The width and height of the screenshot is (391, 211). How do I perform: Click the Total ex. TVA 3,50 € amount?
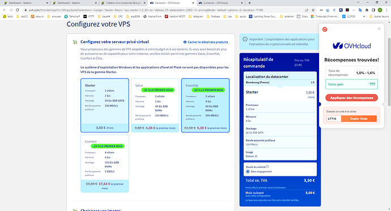309,180
